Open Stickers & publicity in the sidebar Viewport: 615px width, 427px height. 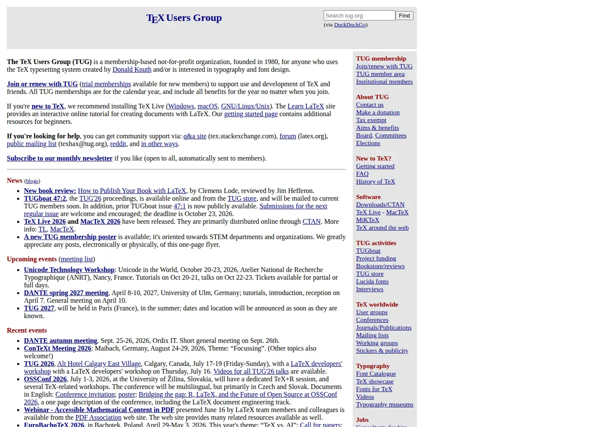[382, 351]
